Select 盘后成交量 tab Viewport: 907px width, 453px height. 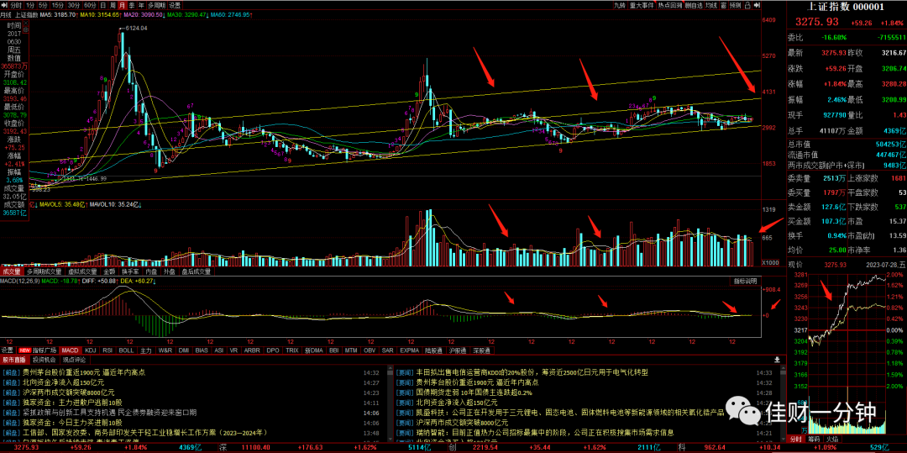(x=196, y=271)
